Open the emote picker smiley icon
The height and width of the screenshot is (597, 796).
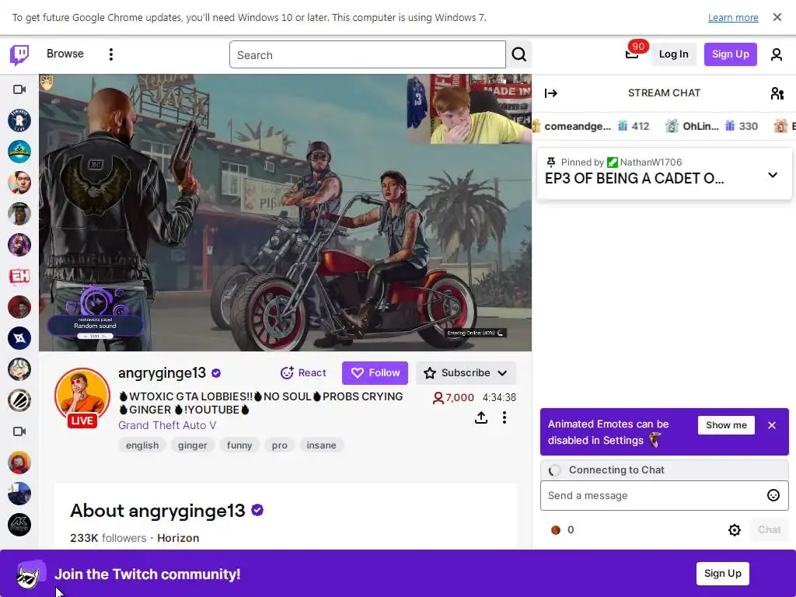(773, 495)
